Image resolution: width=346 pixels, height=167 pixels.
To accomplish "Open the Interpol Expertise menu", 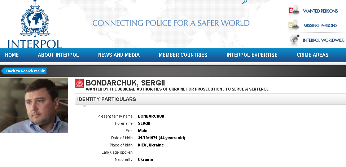I will coord(252,55).
